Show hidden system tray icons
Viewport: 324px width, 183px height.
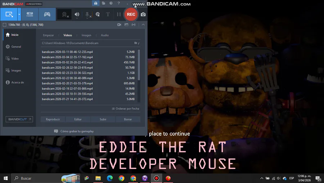[262, 178]
